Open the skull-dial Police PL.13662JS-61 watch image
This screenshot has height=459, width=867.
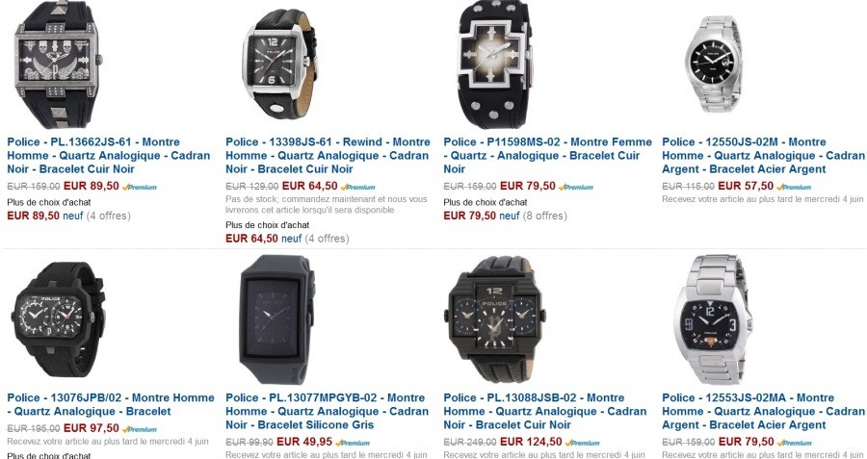[x=58, y=64]
